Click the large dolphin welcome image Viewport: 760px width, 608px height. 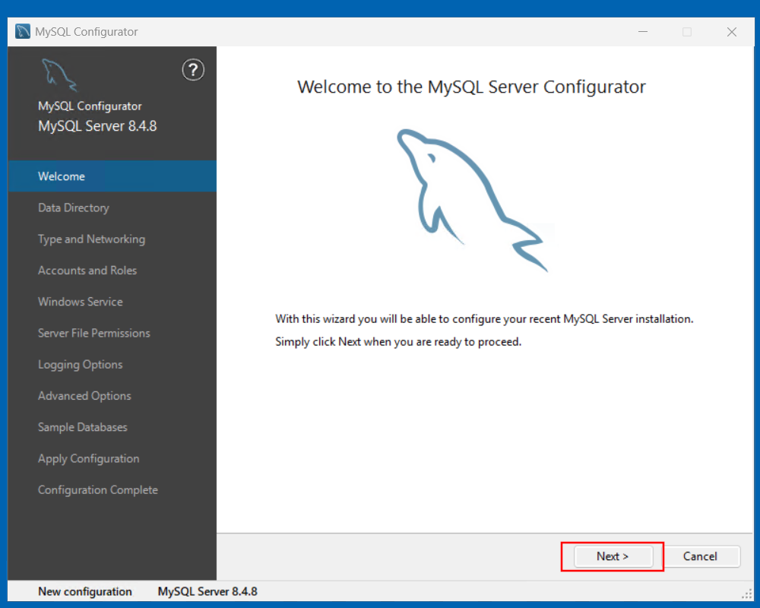[472, 200]
